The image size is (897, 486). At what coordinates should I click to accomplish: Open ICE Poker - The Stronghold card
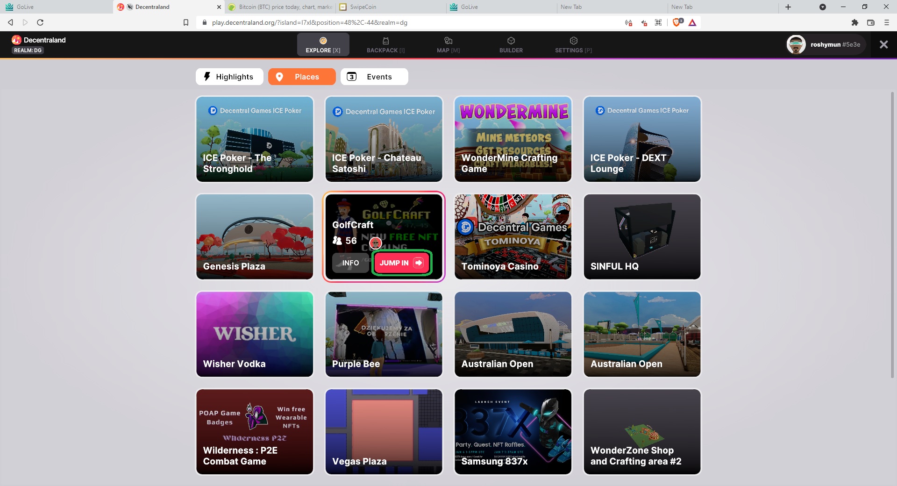pyautogui.click(x=255, y=139)
